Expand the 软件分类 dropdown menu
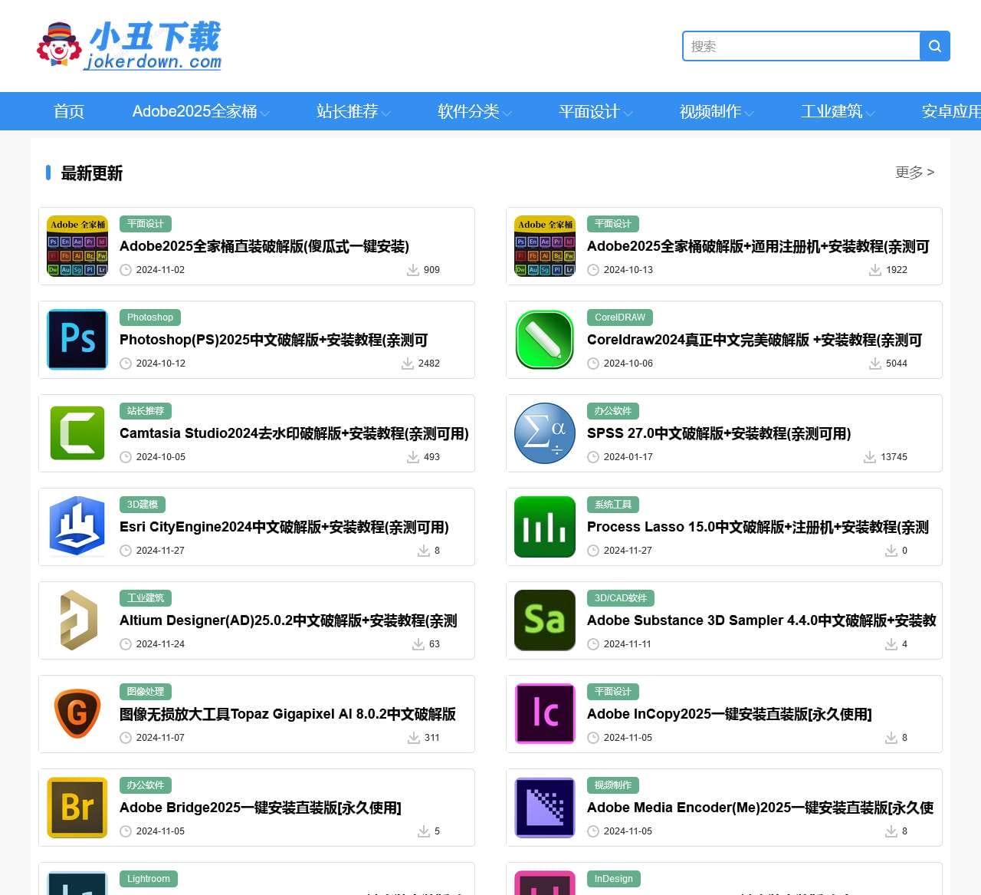Image resolution: width=981 pixels, height=895 pixels. coord(474,111)
